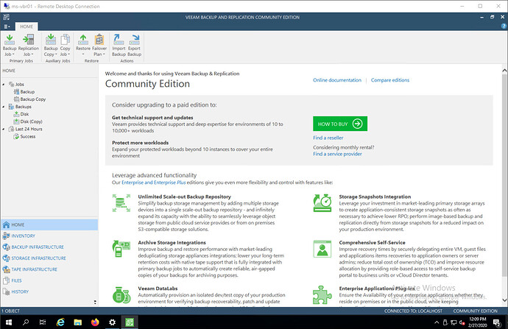This screenshot has width=508, height=329.
Task: Select the HOME ribbon tab
Action: pyautogui.click(x=27, y=26)
